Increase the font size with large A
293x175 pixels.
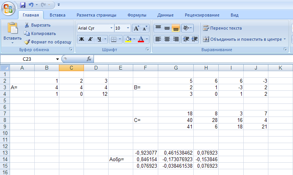pos(136,28)
